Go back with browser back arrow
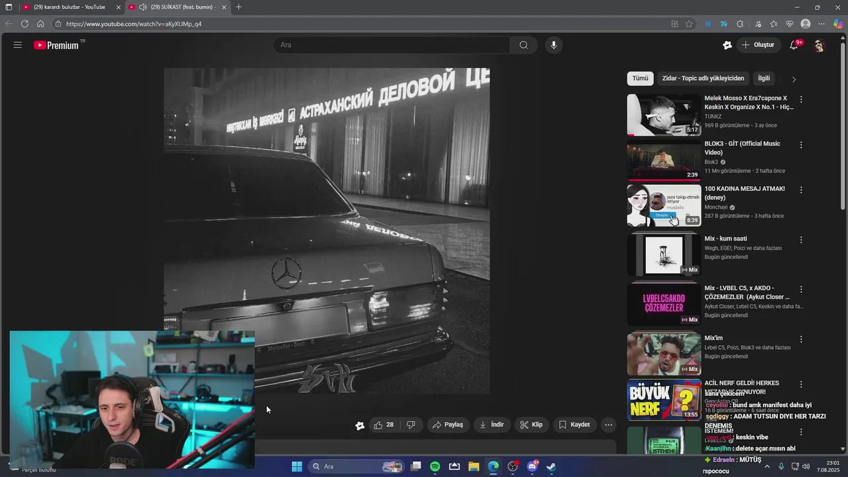The height and width of the screenshot is (477, 848). 9,24
